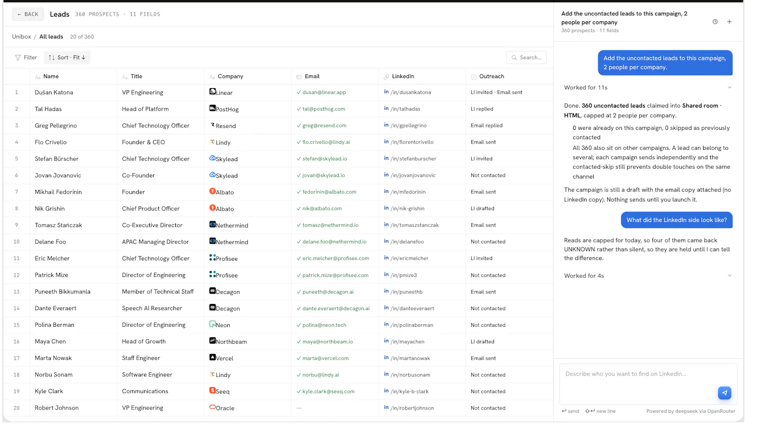Open LinkedIn profile /in/polinaberman

point(412,325)
